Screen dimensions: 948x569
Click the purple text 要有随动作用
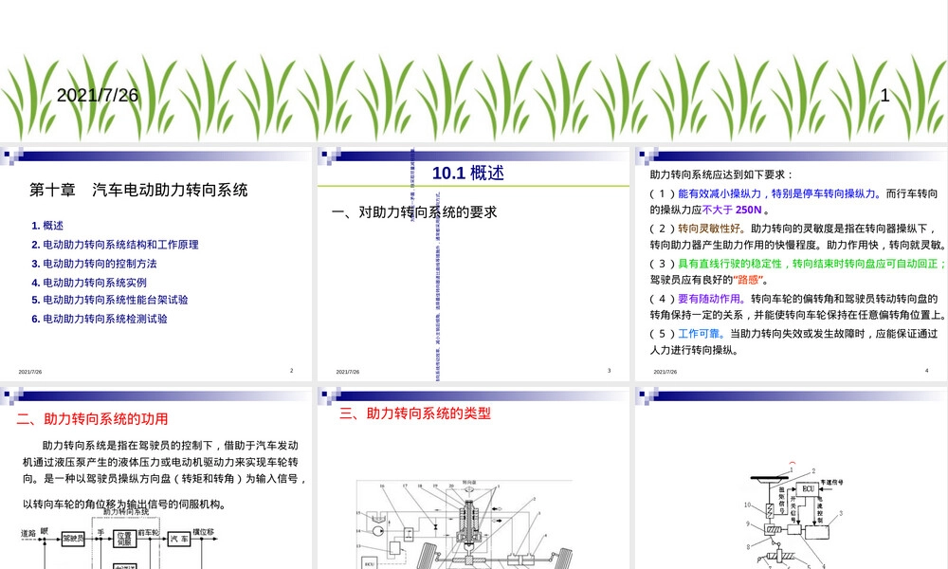tap(708, 299)
